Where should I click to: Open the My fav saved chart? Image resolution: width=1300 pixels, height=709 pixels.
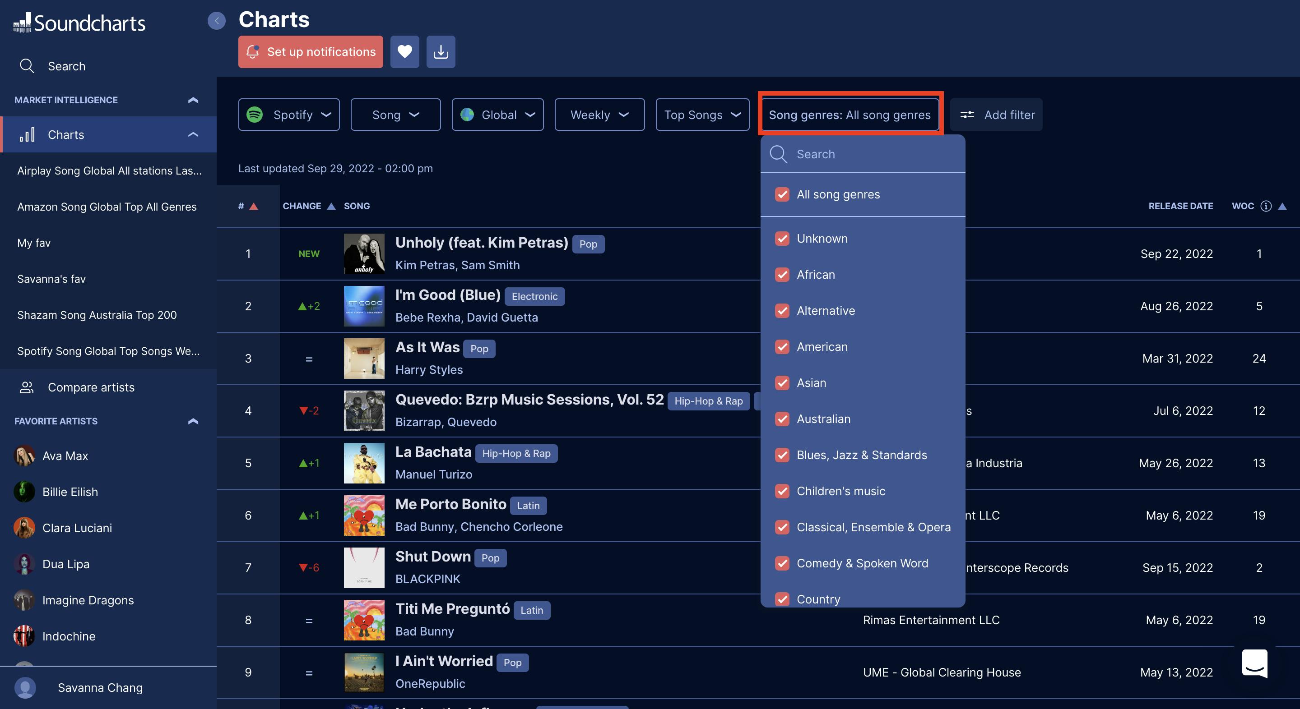pos(34,243)
